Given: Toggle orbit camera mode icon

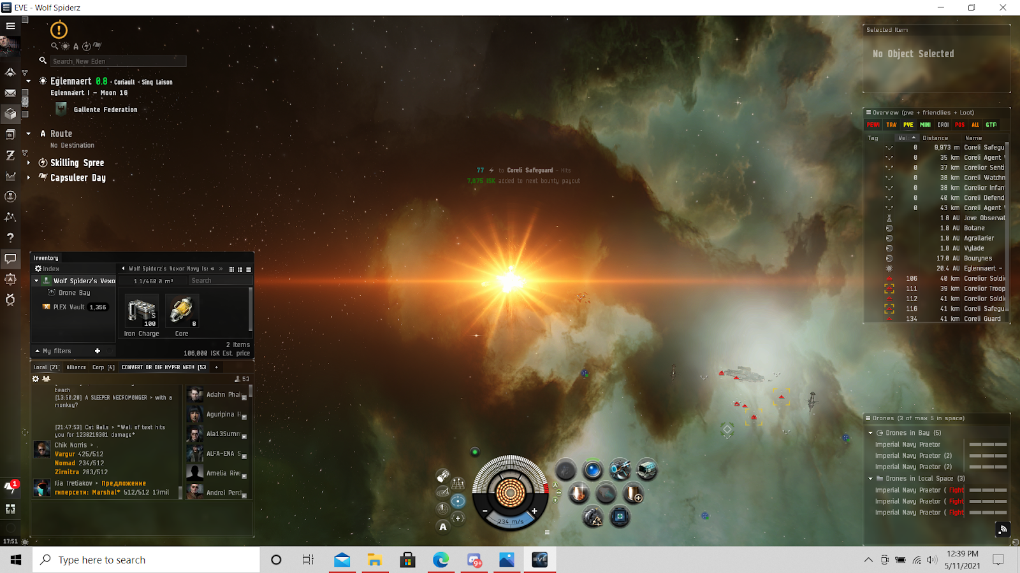Looking at the screenshot, I should (458, 501).
